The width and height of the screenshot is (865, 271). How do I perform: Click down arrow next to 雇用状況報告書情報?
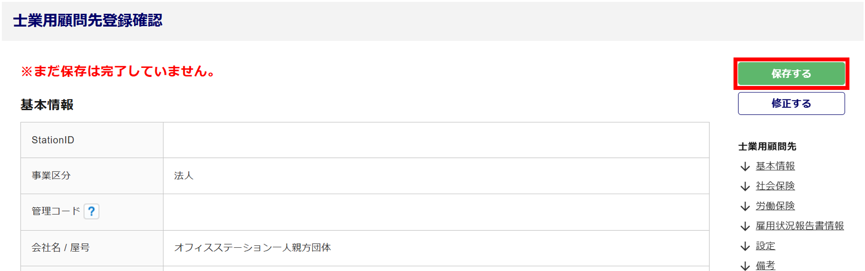(745, 226)
